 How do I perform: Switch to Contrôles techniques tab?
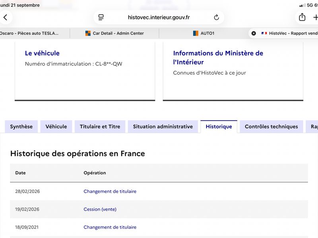[271, 127]
